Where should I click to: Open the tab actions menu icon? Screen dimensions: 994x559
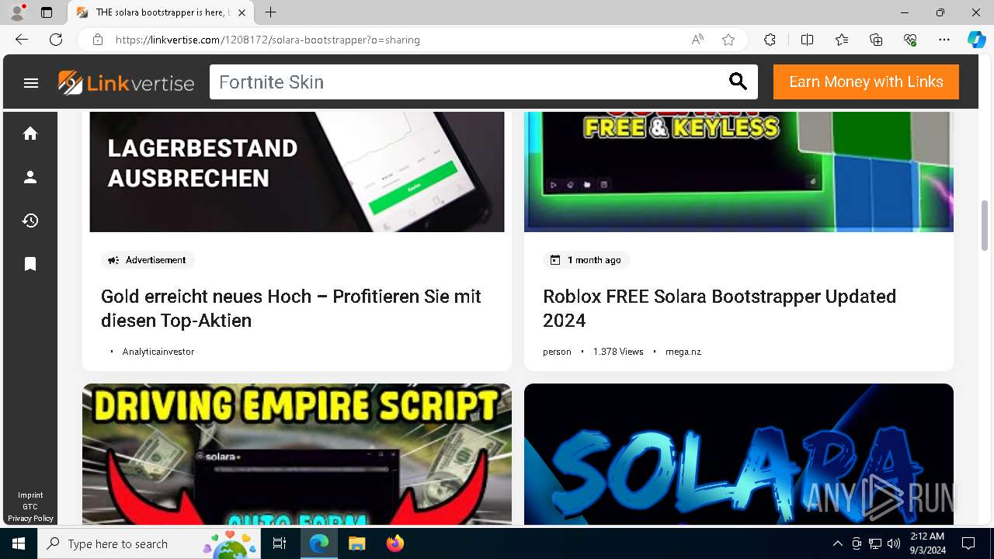47,12
